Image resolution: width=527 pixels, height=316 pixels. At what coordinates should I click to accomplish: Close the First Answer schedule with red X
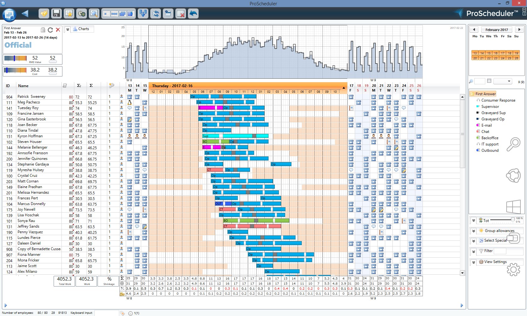58,30
